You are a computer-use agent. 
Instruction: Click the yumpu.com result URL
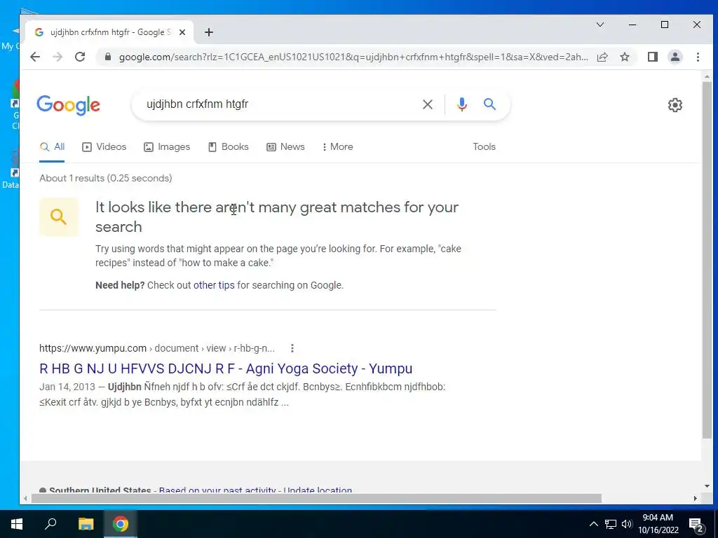157,348
